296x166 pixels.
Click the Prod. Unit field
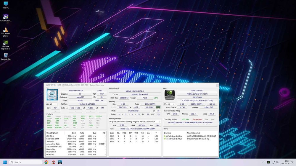point(99,101)
